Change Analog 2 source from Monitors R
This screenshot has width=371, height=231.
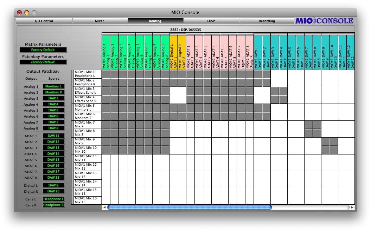[x=53, y=92]
